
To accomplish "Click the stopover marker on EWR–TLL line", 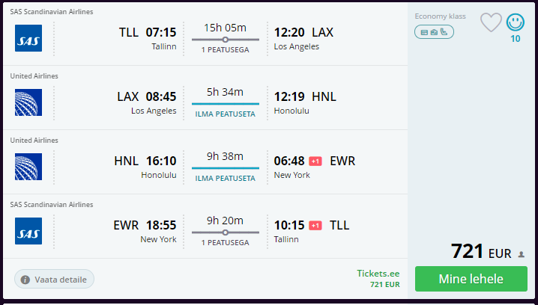I will point(225,232).
